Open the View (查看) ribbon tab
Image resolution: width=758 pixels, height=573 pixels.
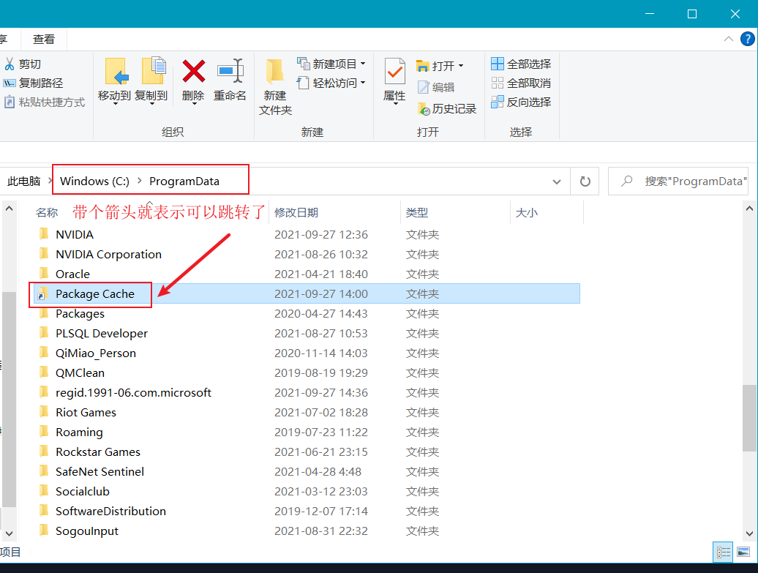click(43, 40)
